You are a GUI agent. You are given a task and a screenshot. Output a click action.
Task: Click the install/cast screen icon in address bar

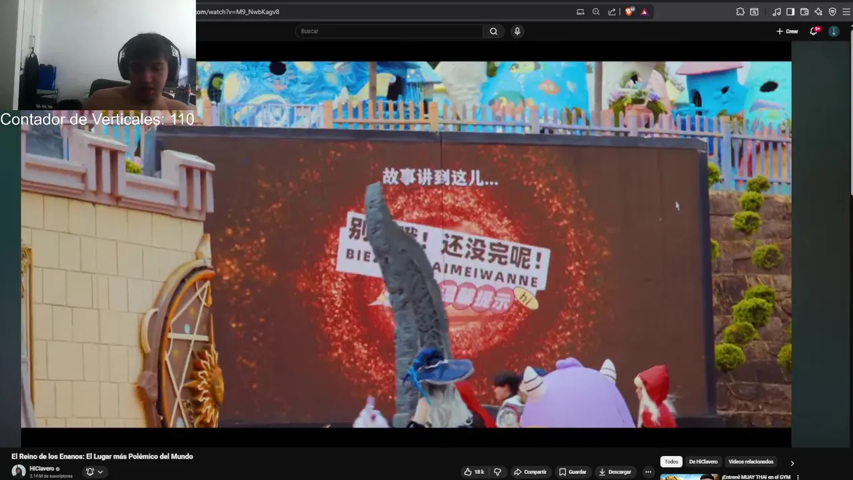(580, 12)
